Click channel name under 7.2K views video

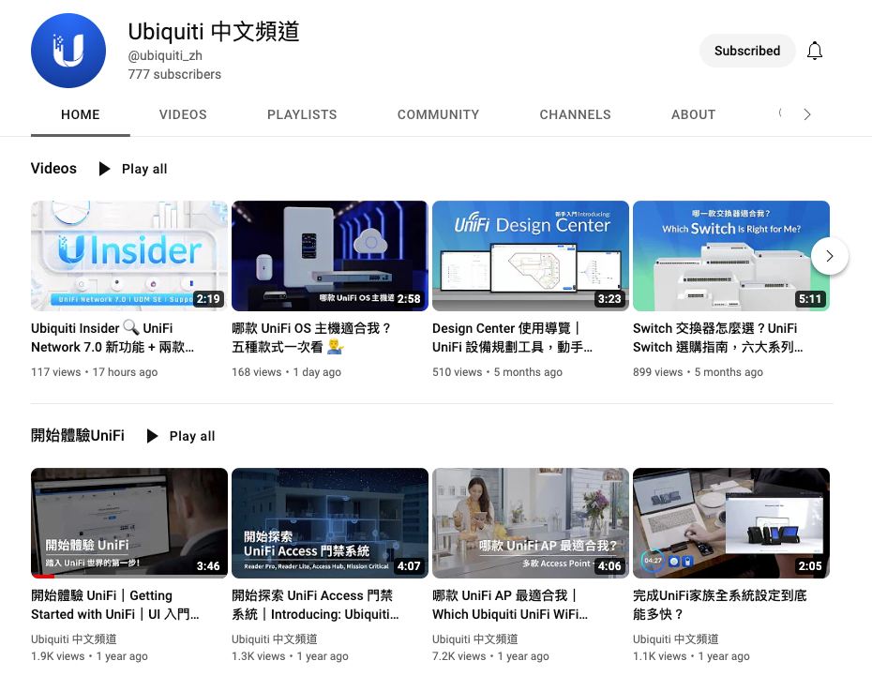click(475, 639)
